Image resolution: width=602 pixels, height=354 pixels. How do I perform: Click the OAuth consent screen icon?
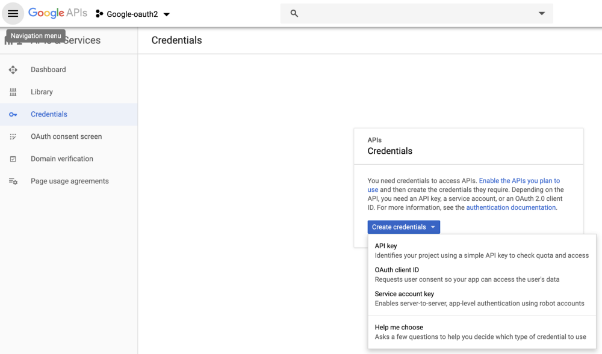(13, 136)
